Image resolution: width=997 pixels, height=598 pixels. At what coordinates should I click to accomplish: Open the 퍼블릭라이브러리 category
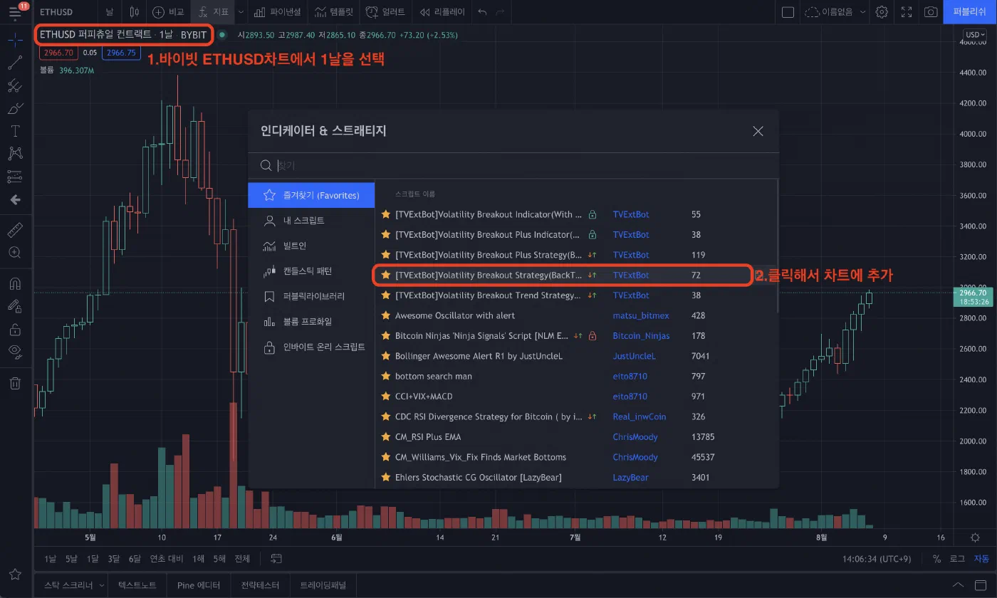(311, 296)
